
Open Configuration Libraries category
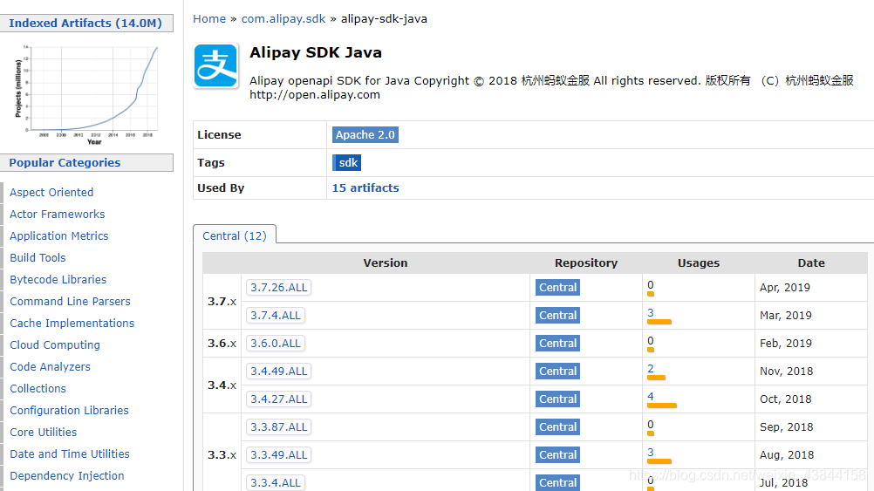click(69, 410)
